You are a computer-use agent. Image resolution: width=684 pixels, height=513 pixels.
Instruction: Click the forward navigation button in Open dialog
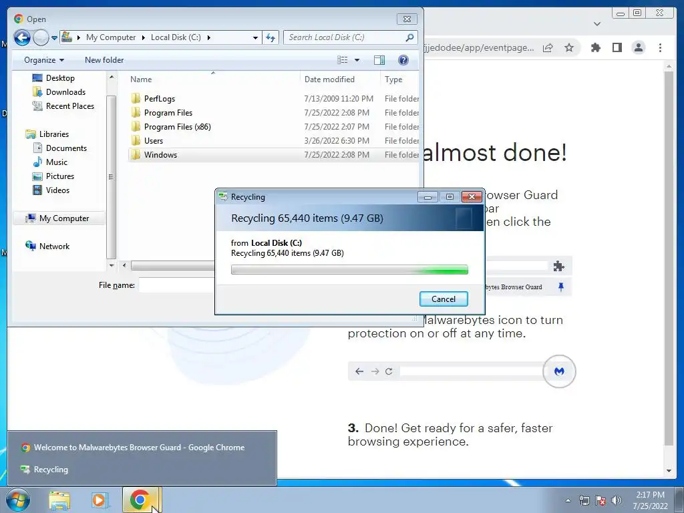41,37
